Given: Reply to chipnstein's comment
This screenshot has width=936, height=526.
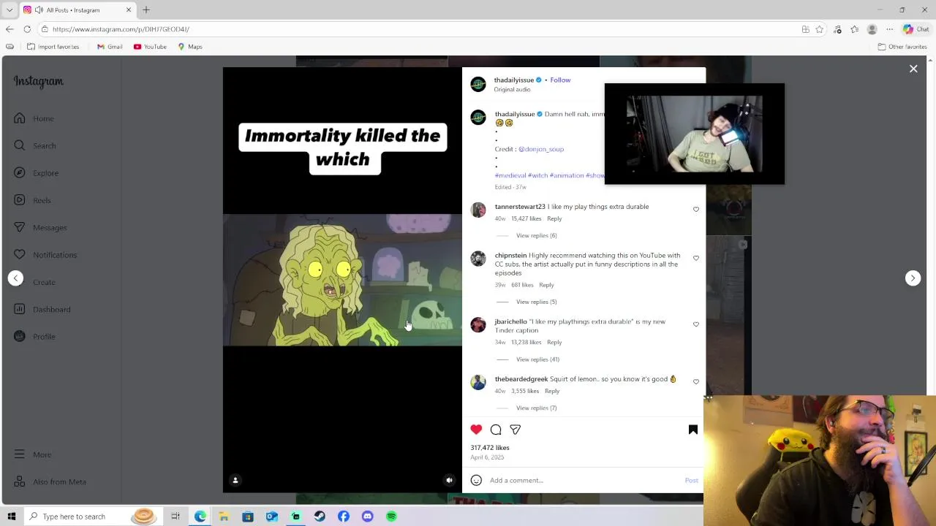Looking at the screenshot, I should [x=546, y=285].
